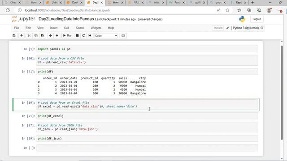The image size is (287, 161).
Task: Restart the kernel
Action: coord(83,36)
